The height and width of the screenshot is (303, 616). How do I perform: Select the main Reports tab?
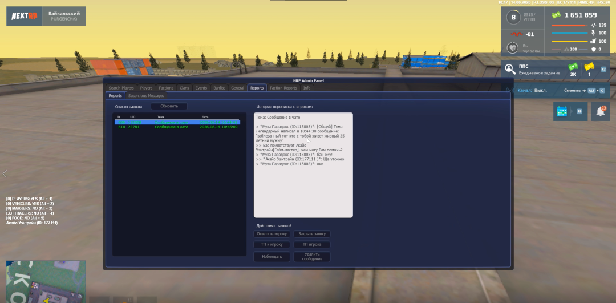[x=257, y=88]
